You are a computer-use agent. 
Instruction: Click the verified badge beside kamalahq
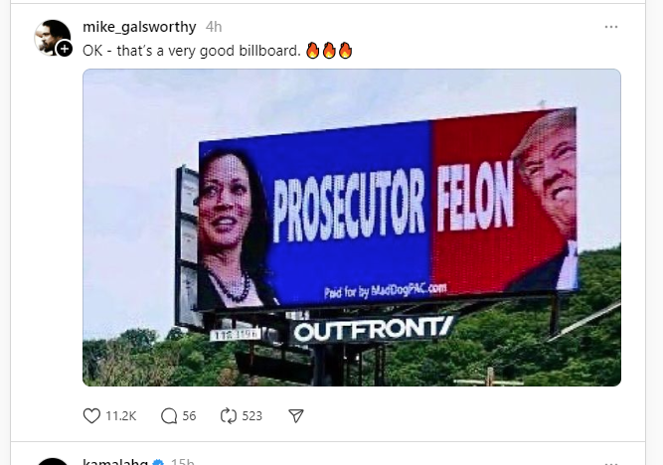pyautogui.click(x=159, y=462)
